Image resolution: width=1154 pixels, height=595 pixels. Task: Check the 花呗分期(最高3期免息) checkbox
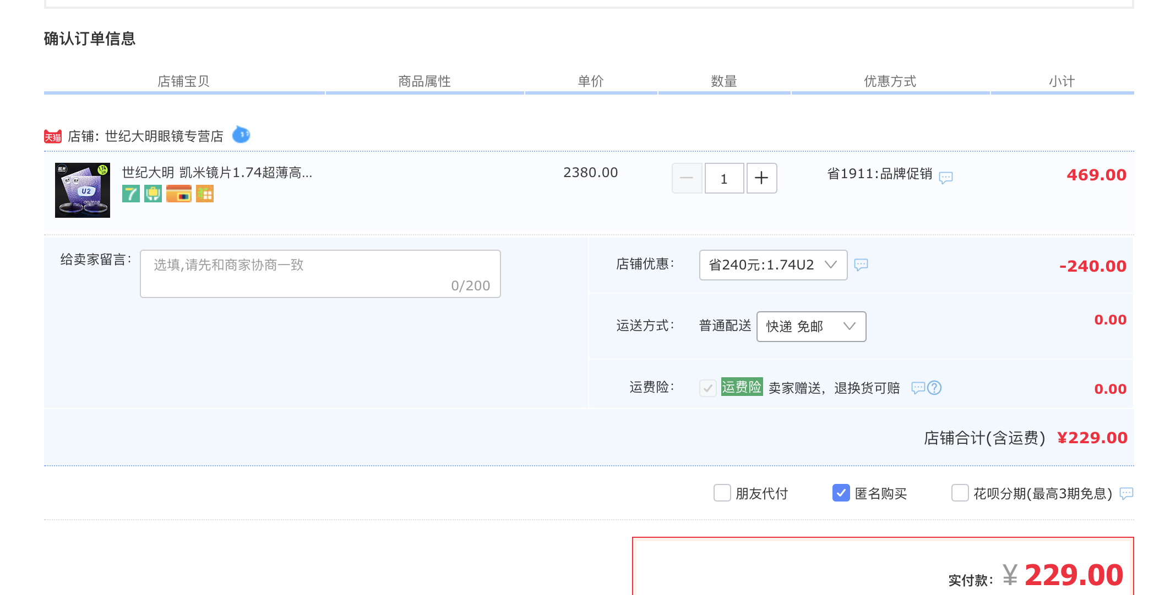pyautogui.click(x=960, y=493)
